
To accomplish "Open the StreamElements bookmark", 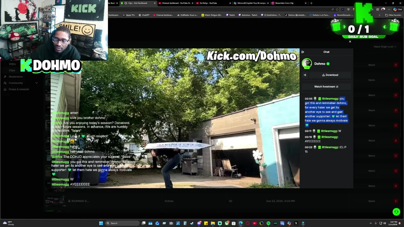I will tap(344, 15).
